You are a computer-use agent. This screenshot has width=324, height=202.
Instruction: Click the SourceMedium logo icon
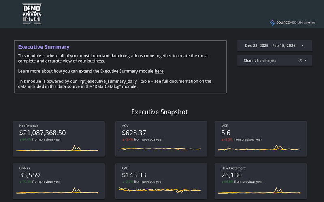(x=273, y=23)
